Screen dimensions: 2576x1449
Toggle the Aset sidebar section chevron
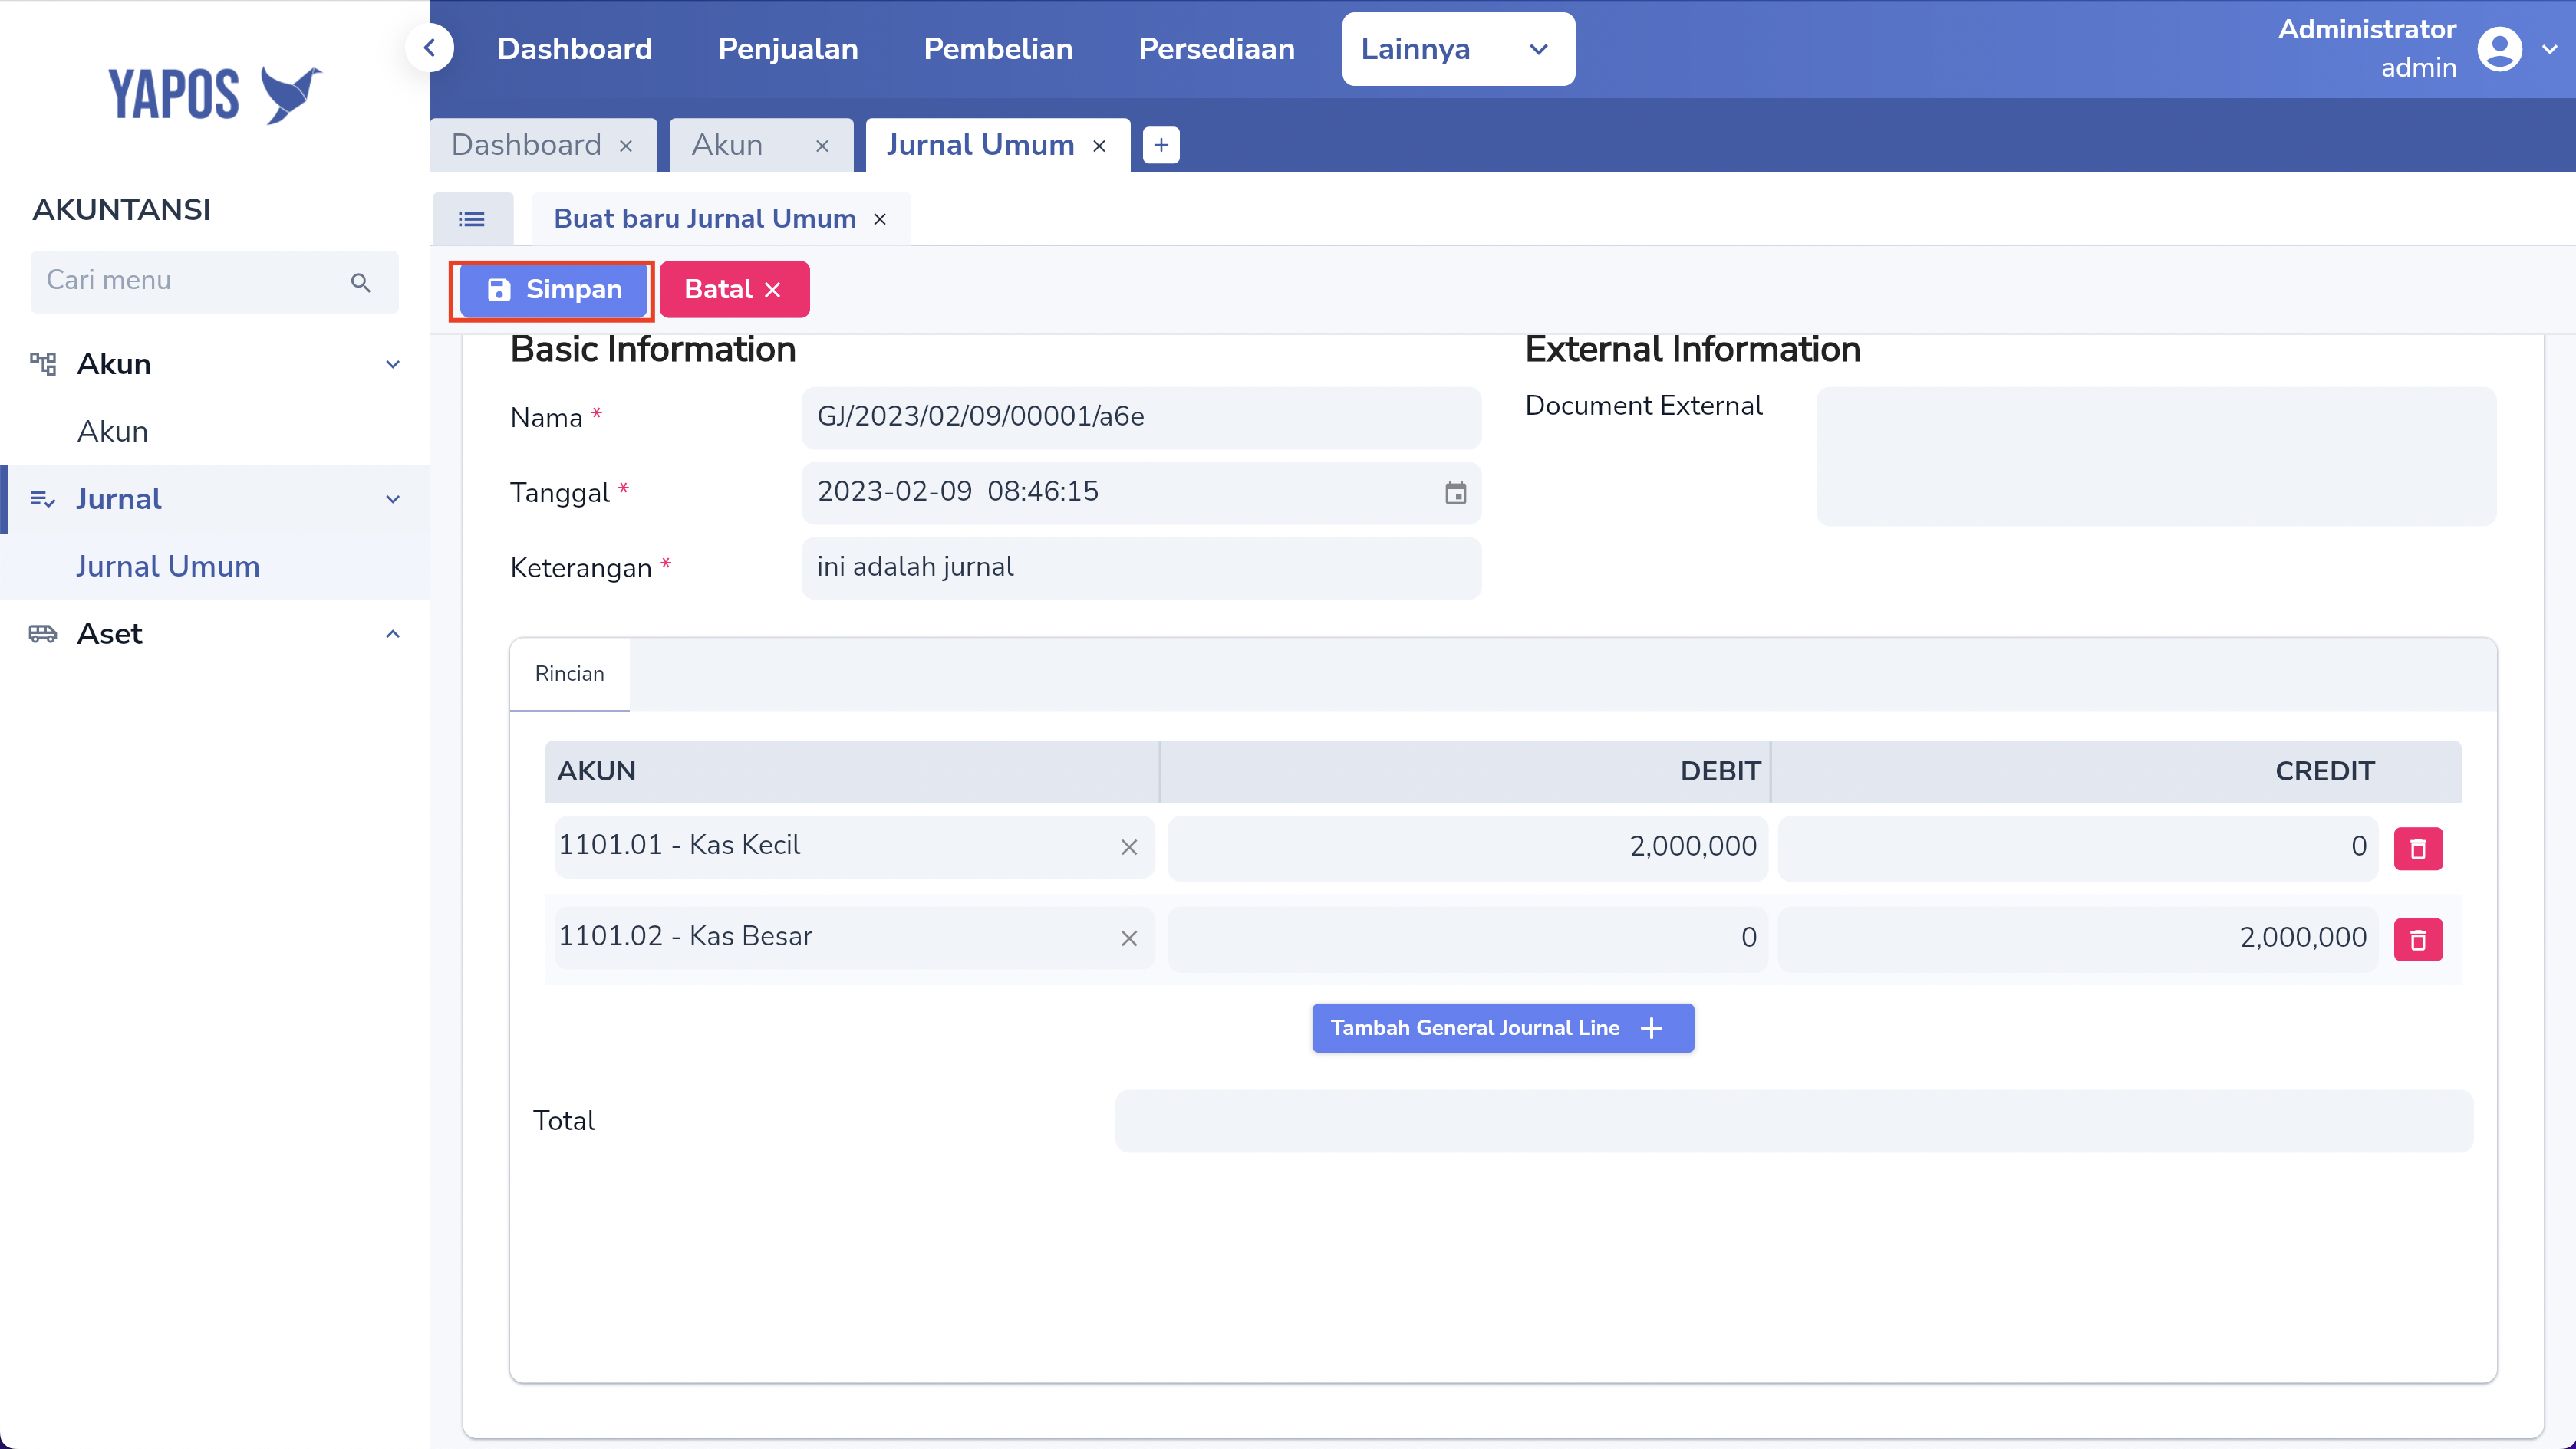(393, 635)
